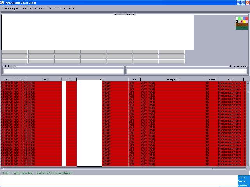The width and height of the screenshot is (250, 187).
Task: Open the Verbindungen menu
Action: coord(10,8)
